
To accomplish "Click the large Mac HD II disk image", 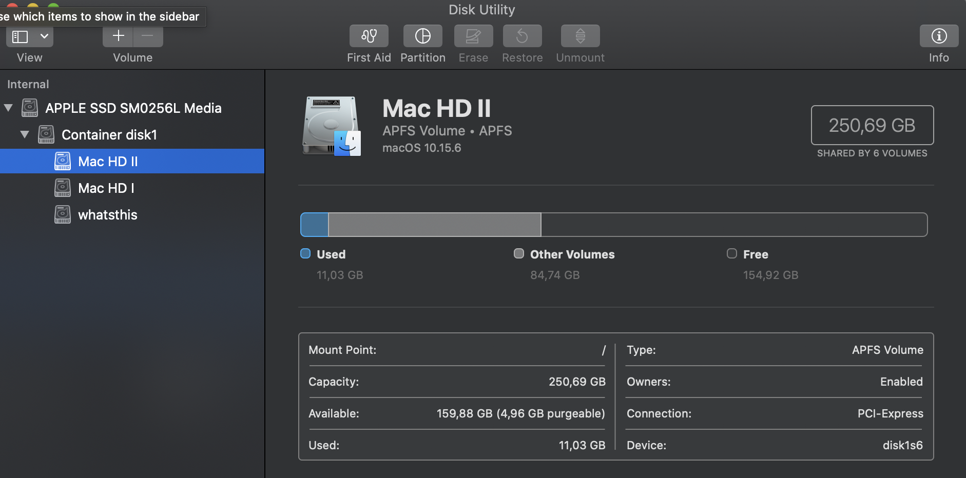I will pyautogui.click(x=331, y=126).
